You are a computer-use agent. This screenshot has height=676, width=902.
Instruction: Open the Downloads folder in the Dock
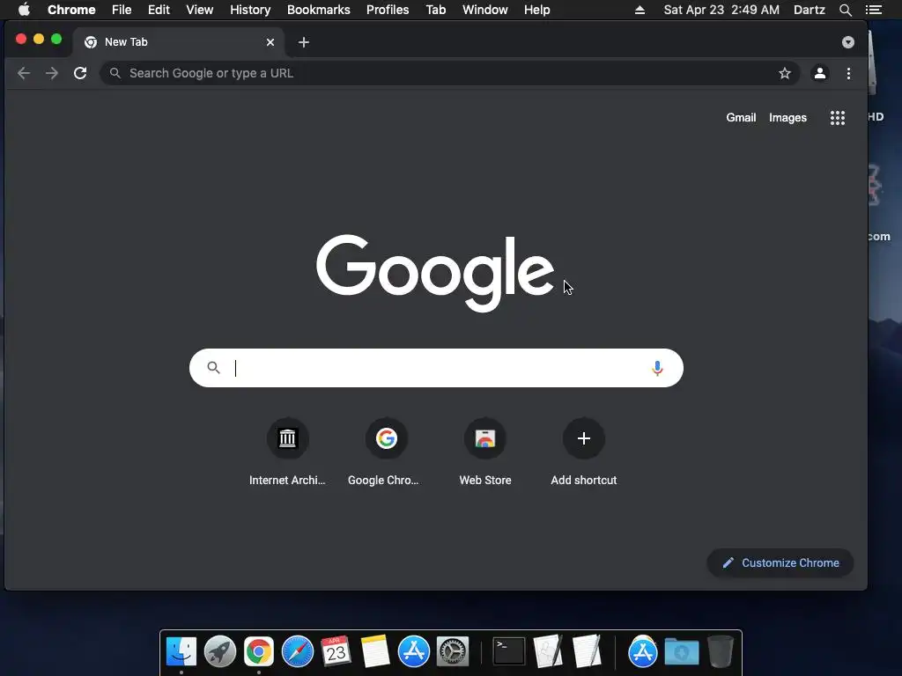[x=682, y=652]
